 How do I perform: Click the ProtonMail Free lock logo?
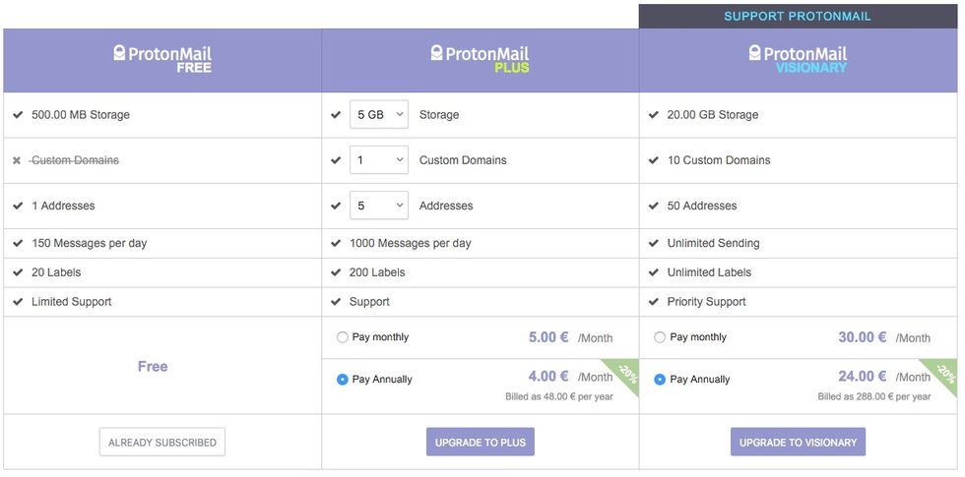120,53
